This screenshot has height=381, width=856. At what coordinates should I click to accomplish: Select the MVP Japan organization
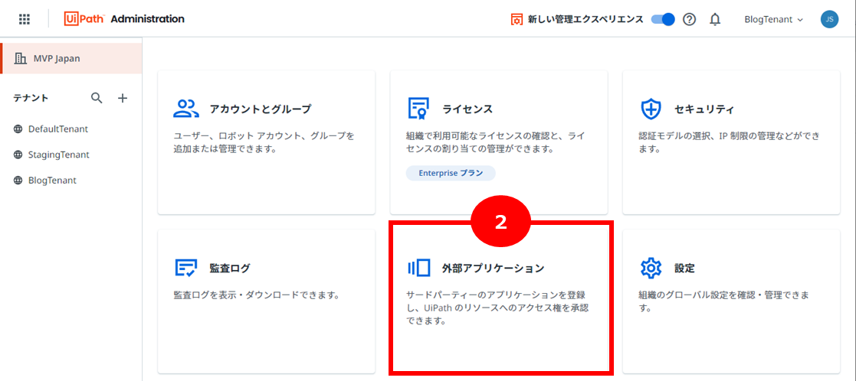tap(71, 58)
